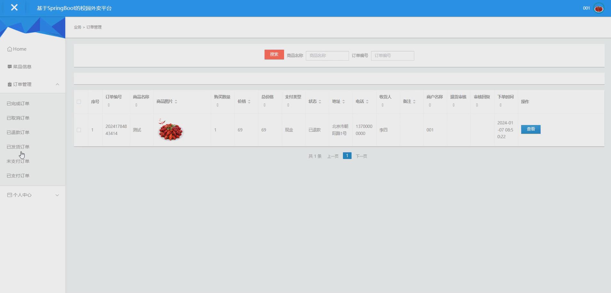Open the 个人中心 panel icon
The width and height of the screenshot is (611, 293).
[x=9, y=195]
